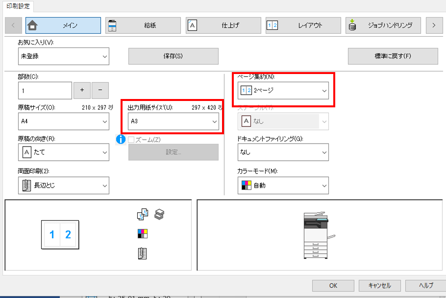Click the document copy icon in preview
This screenshot has width=446, height=298.
[143, 214]
